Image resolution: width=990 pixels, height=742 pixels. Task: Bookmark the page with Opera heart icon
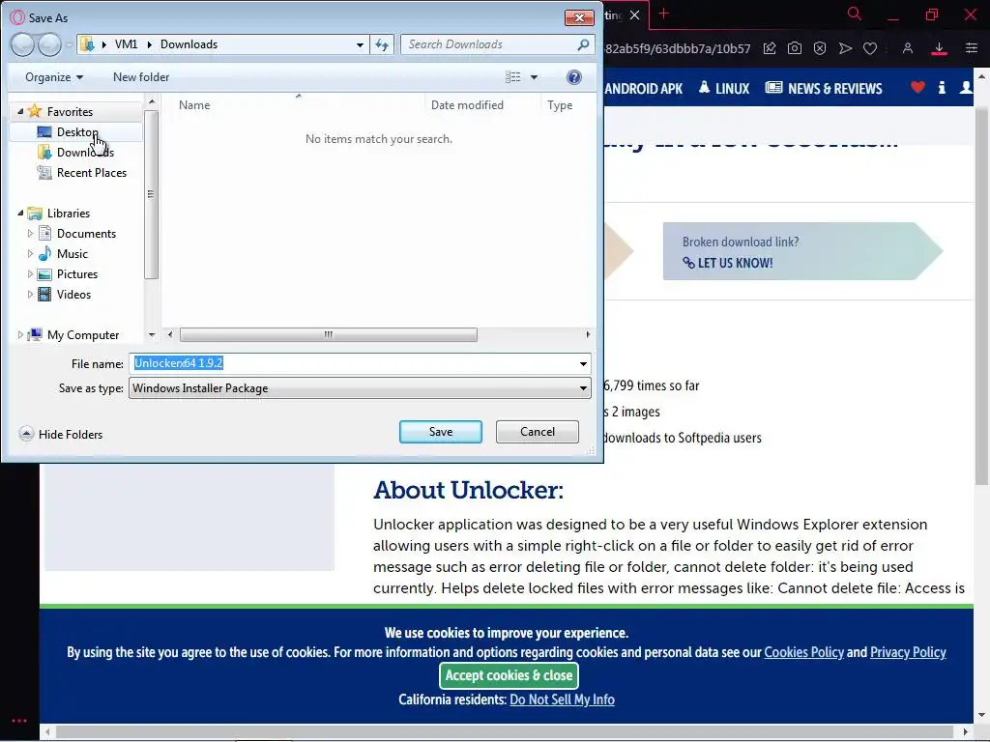pyautogui.click(x=870, y=48)
